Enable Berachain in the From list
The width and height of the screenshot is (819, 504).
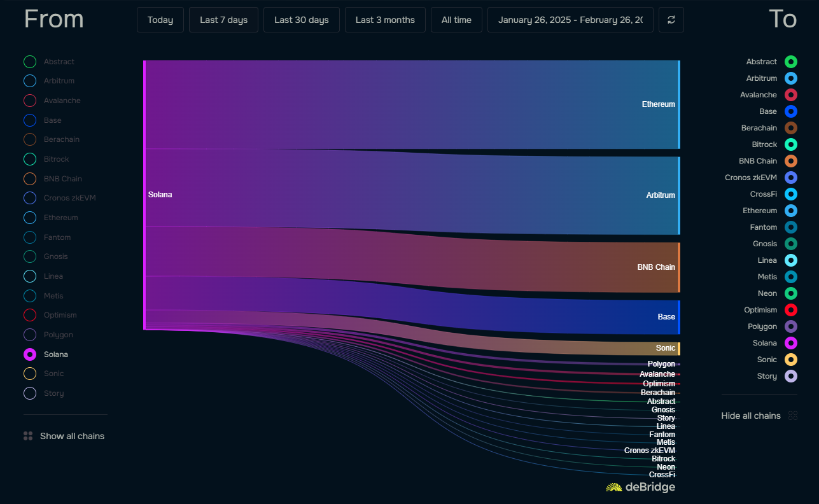click(x=30, y=139)
